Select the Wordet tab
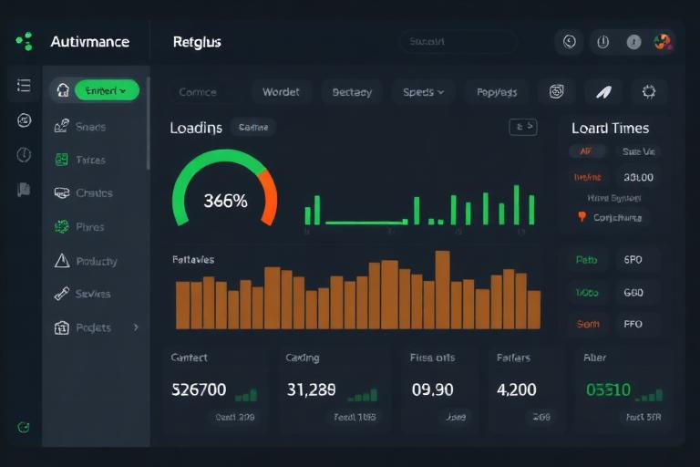Screen dimensions: 700x467 pos(281,92)
